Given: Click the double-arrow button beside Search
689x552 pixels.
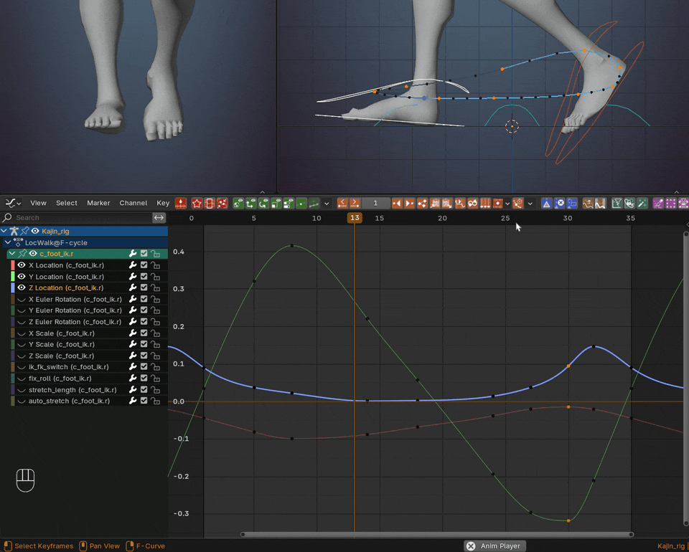Looking at the screenshot, I should [x=159, y=218].
